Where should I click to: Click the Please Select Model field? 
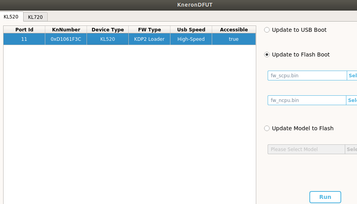pos(306,149)
